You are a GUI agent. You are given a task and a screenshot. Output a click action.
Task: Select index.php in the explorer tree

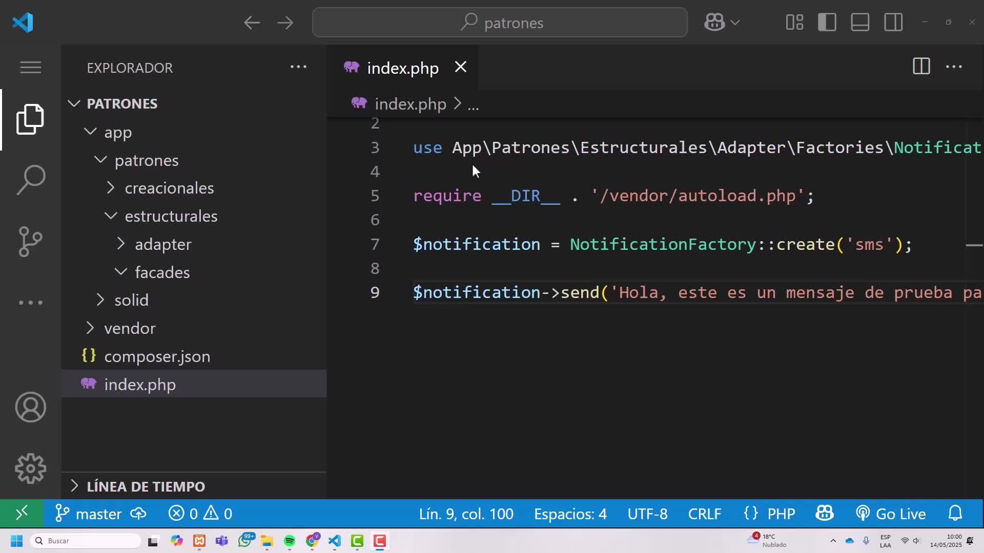[x=194, y=384]
